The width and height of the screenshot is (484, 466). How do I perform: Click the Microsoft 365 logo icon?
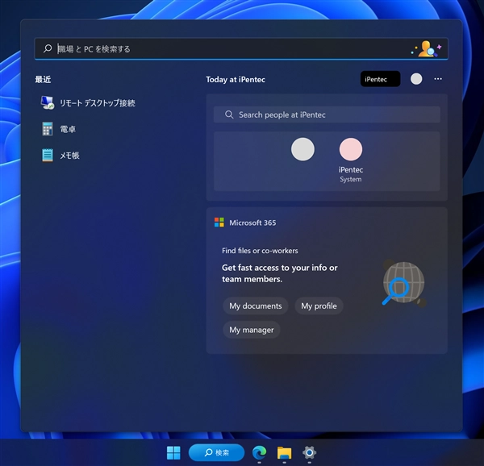[219, 223]
